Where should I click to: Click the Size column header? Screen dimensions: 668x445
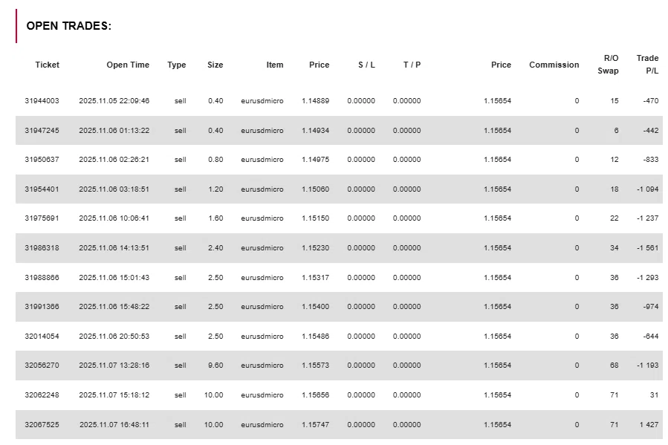click(215, 65)
